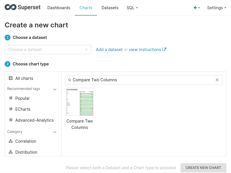Follow the Add a dataset link
The height and width of the screenshot is (173, 231).
coord(109,50)
